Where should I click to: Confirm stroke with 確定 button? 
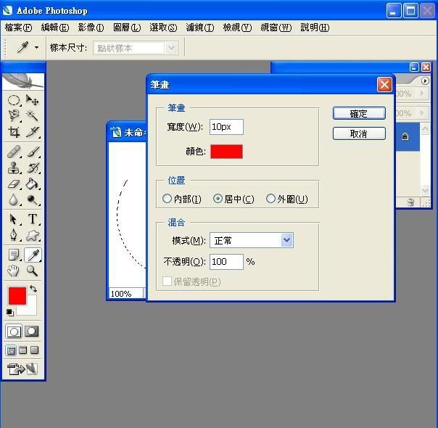pos(359,113)
